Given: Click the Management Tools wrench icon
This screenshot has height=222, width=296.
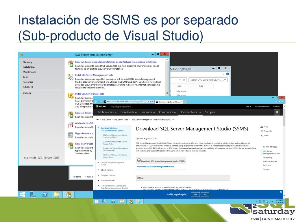Looking at the screenshot, I should (71, 77).
